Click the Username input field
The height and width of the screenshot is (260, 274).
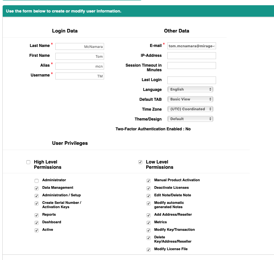[80, 76]
